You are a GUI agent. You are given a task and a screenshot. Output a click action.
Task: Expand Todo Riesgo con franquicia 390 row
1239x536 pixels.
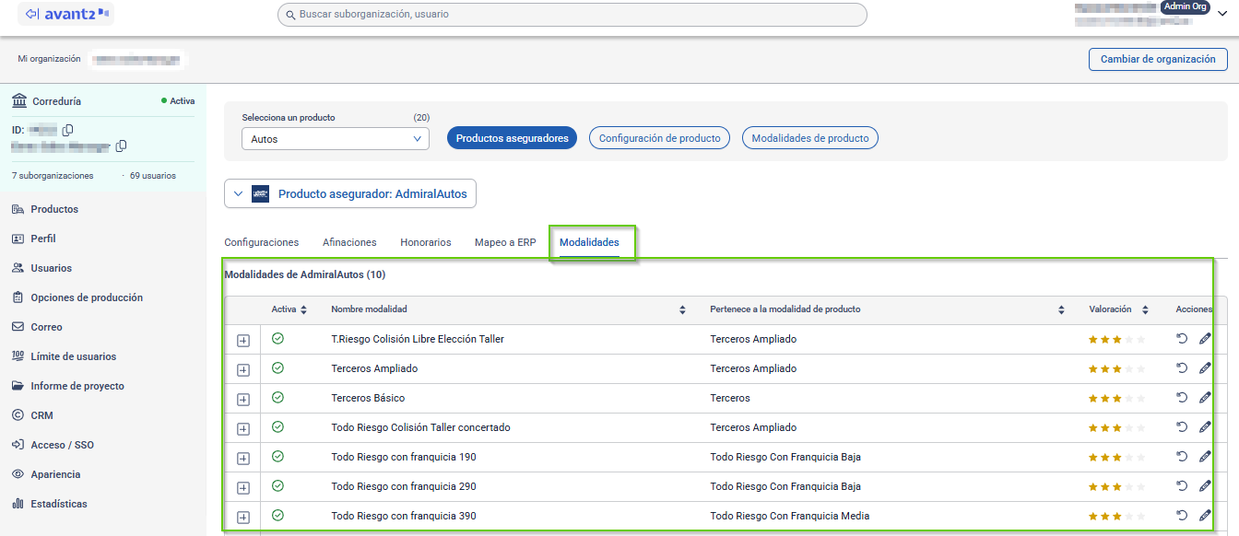243,518
